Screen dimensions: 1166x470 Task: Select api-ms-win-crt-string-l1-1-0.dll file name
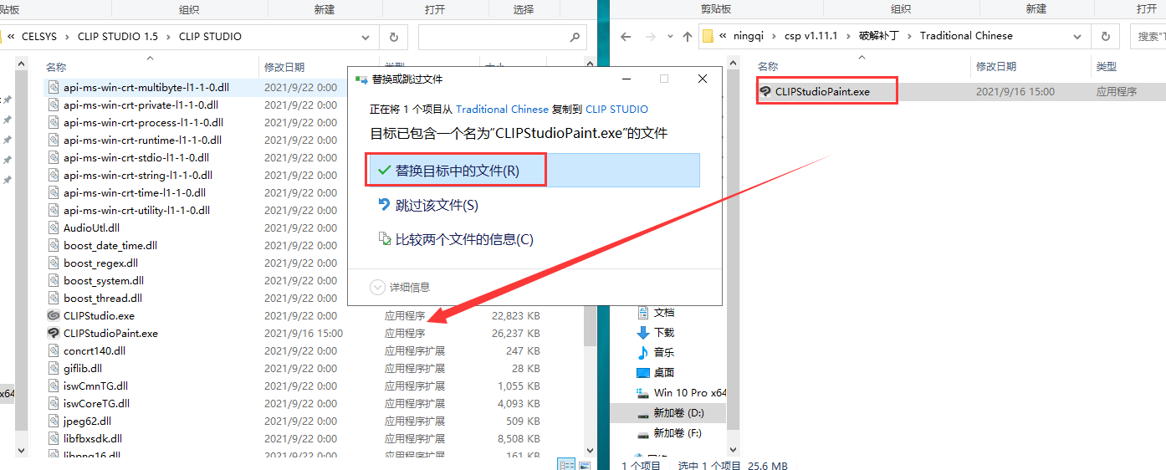[x=138, y=175]
